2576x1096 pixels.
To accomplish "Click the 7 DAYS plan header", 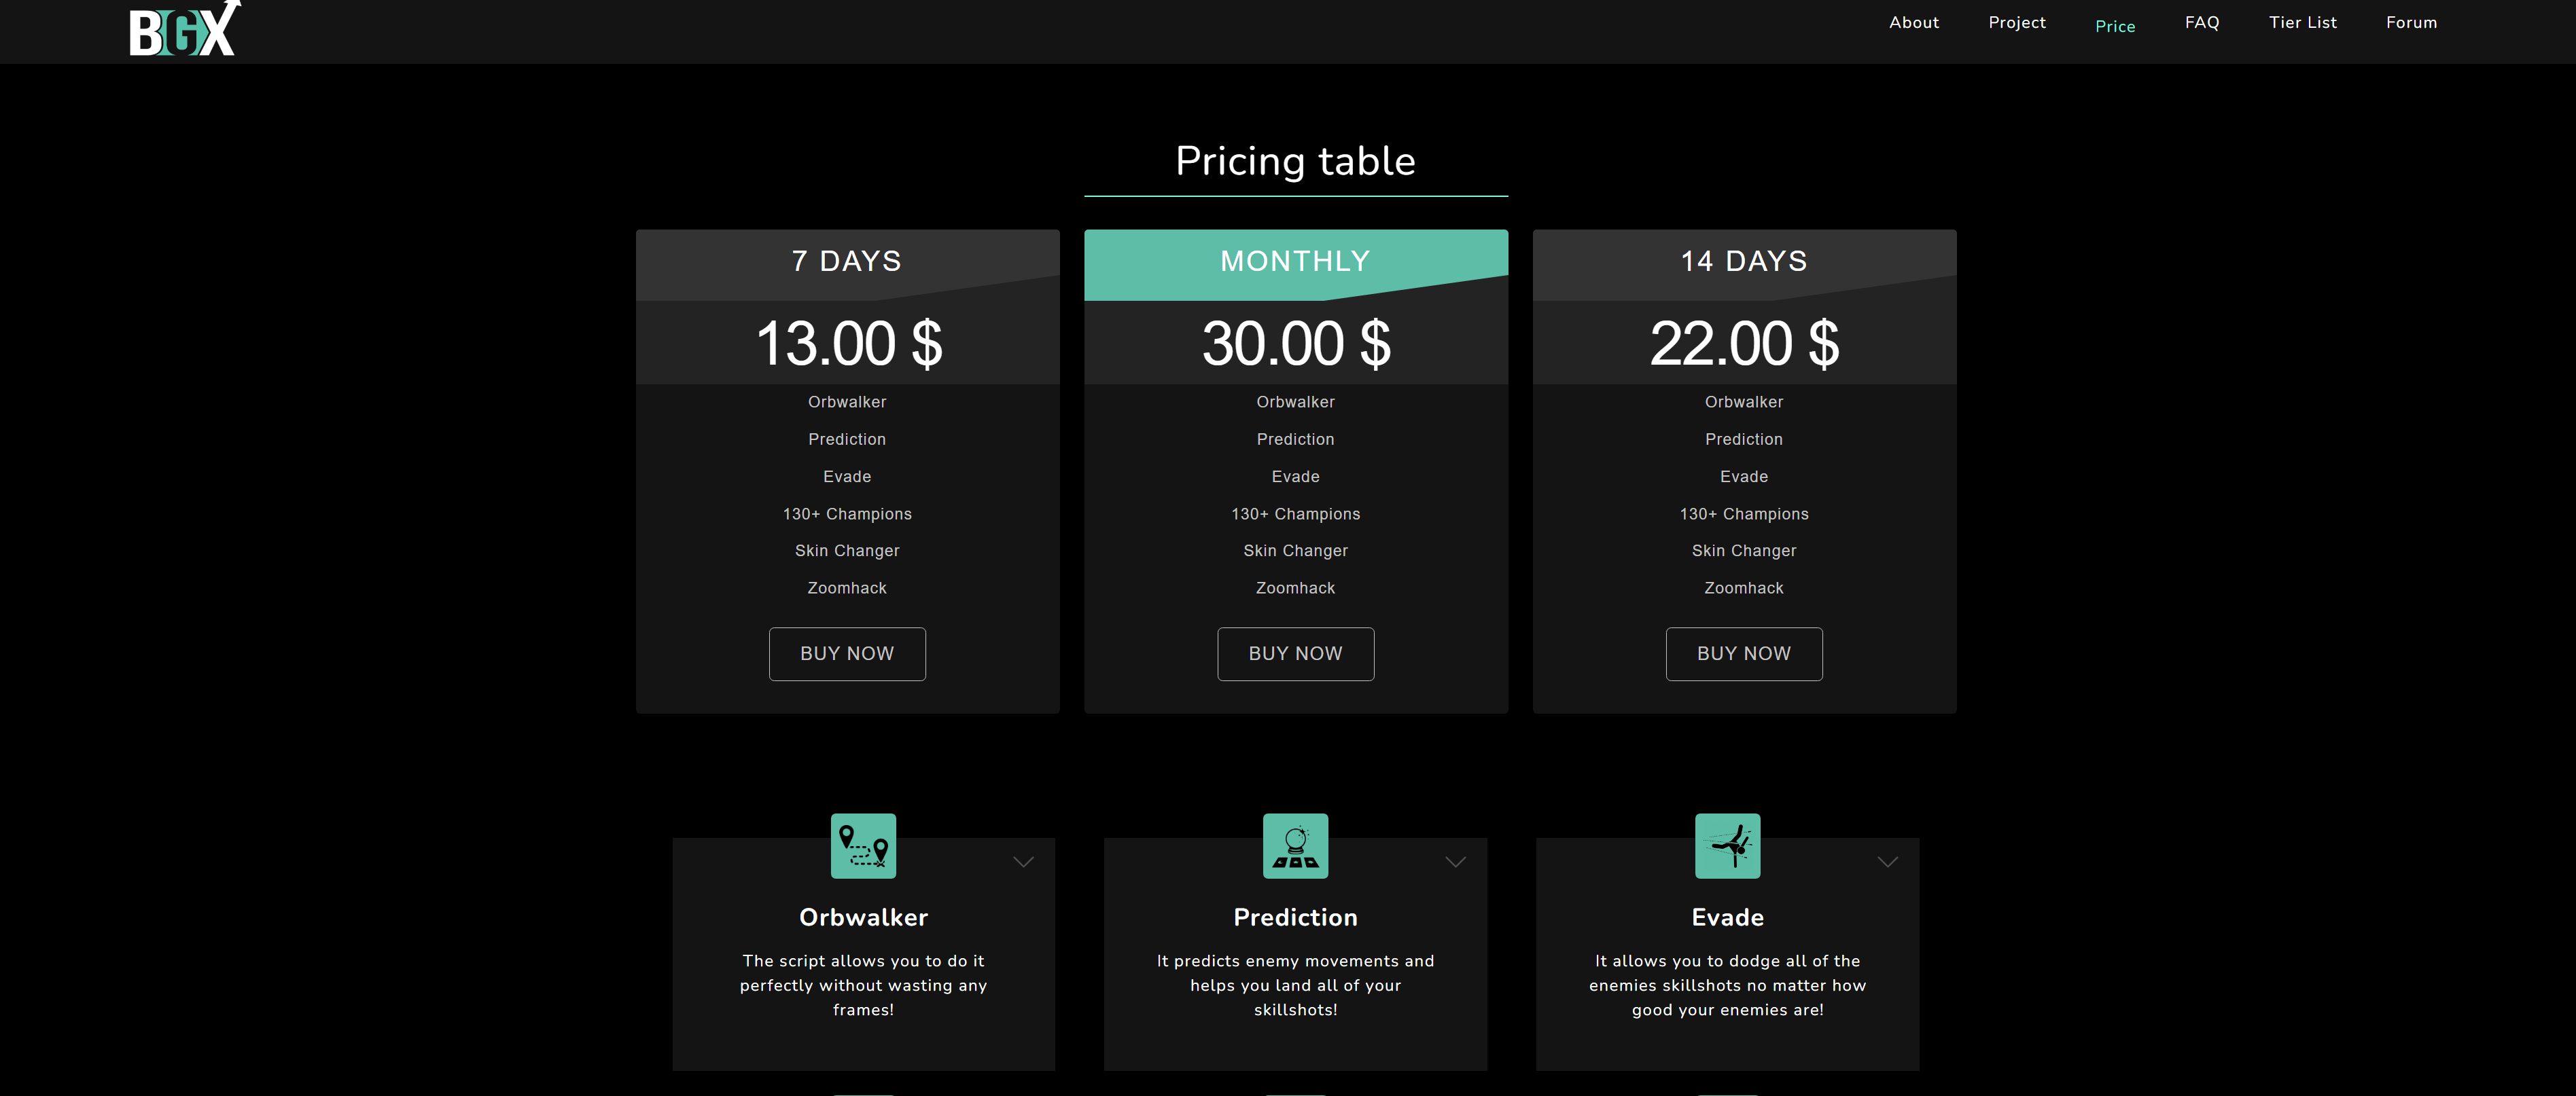I will pos(847,261).
